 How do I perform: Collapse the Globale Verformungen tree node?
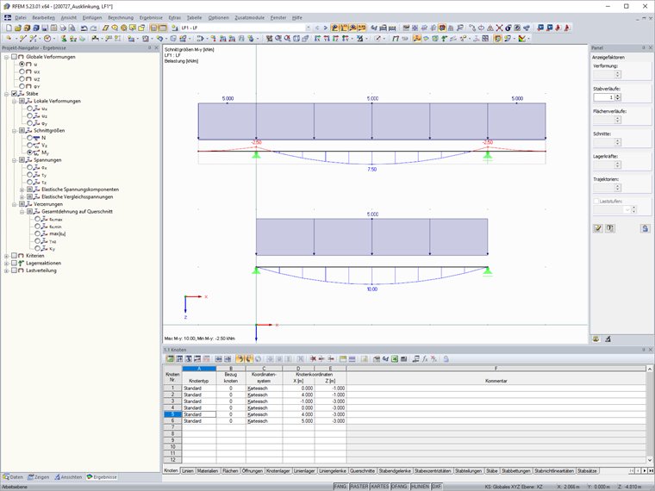tap(6, 57)
